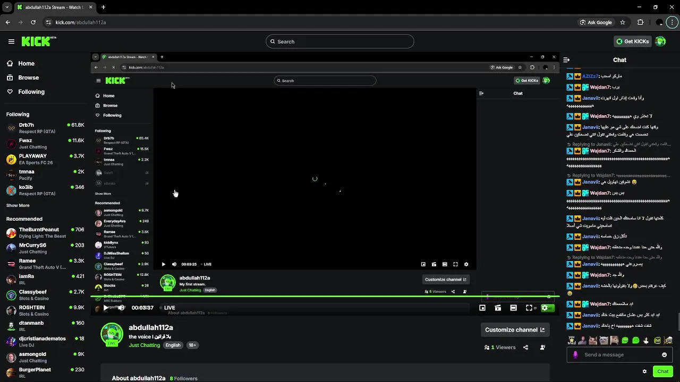Image resolution: width=680 pixels, height=382 pixels.
Task: Click the green Chat send button
Action: 662,371
